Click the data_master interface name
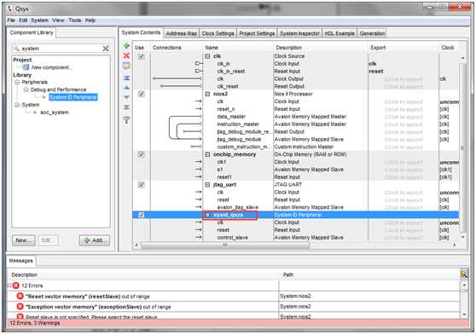Image resolution: width=476 pixels, height=334 pixels. click(x=231, y=117)
